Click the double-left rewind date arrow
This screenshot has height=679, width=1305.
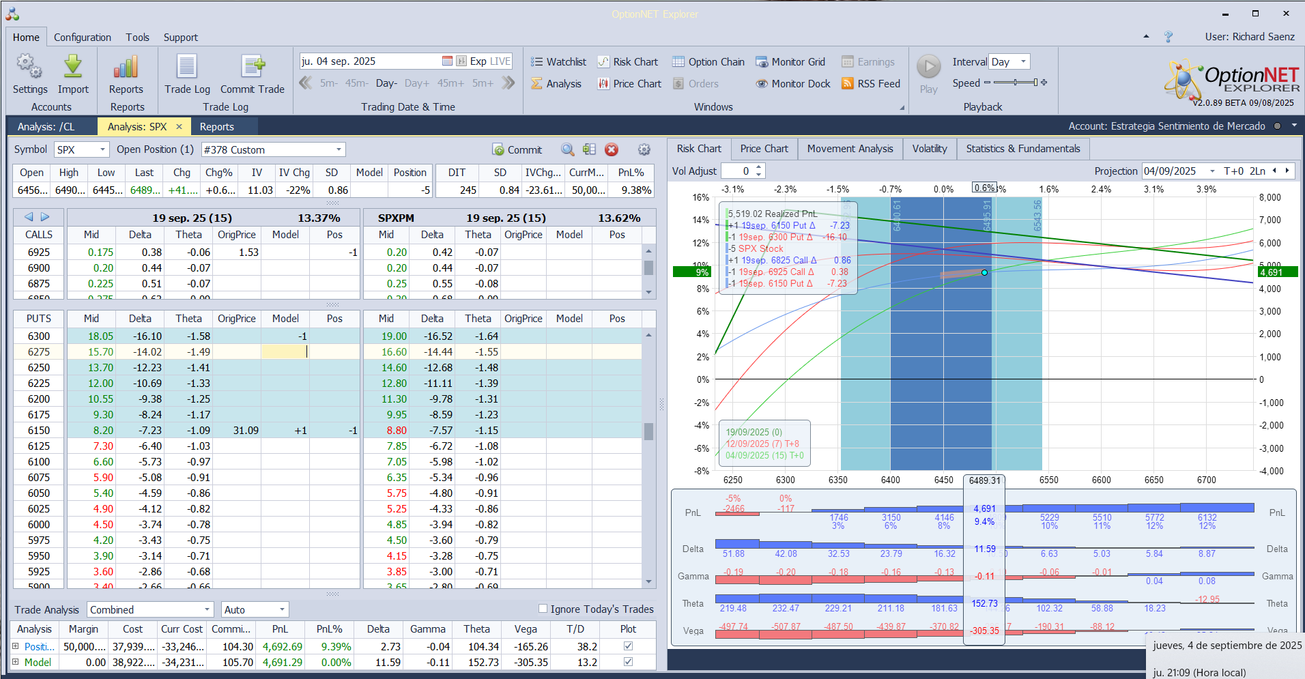click(x=306, y=83)
